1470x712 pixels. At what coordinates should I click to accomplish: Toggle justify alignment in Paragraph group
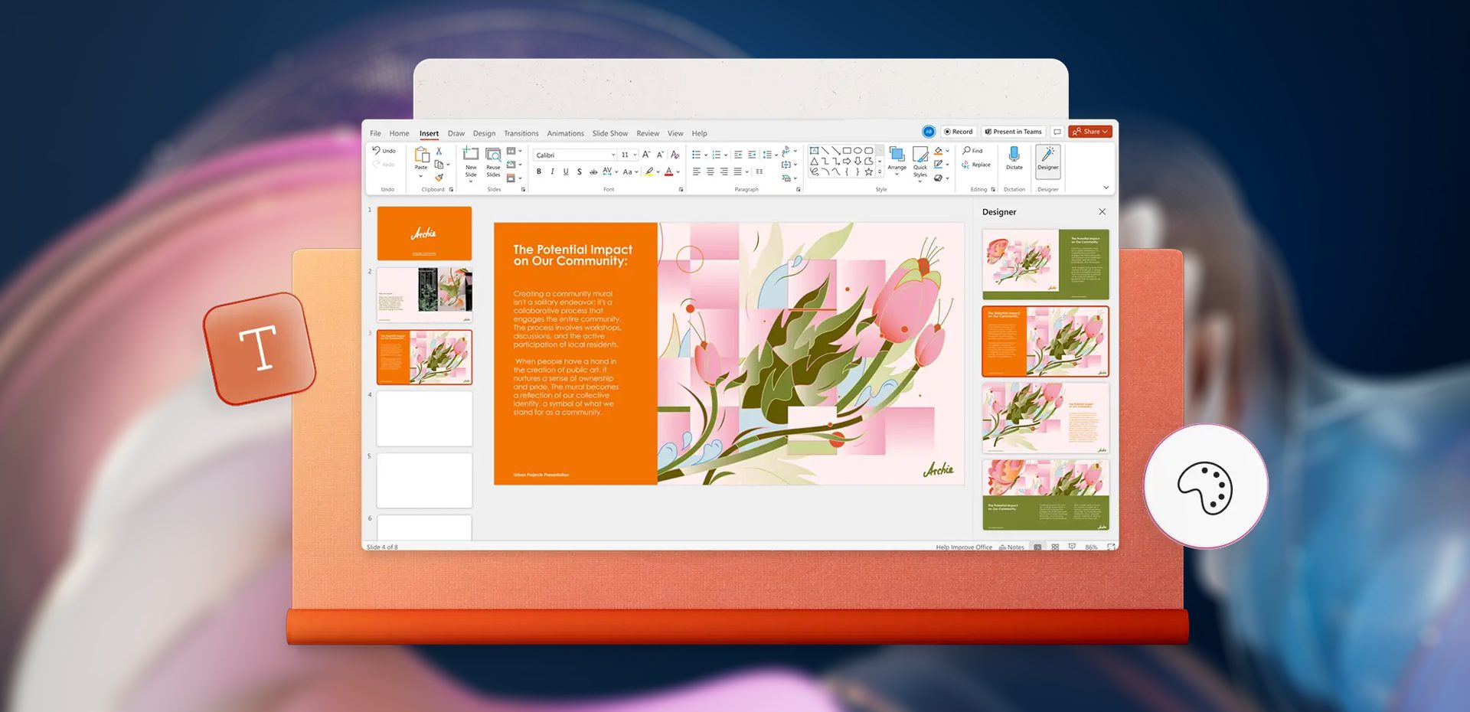tap(737, 171)
